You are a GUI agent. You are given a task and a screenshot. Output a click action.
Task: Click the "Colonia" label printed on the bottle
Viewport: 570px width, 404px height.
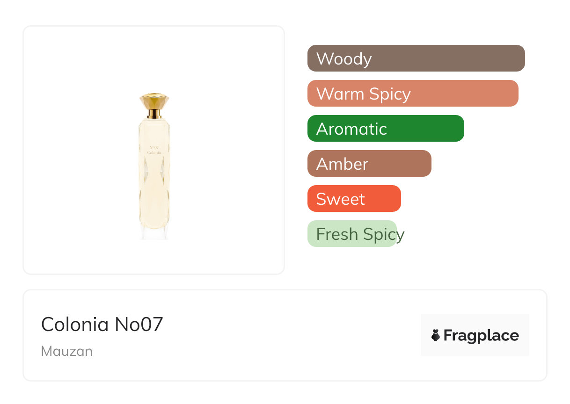point(154,153)
